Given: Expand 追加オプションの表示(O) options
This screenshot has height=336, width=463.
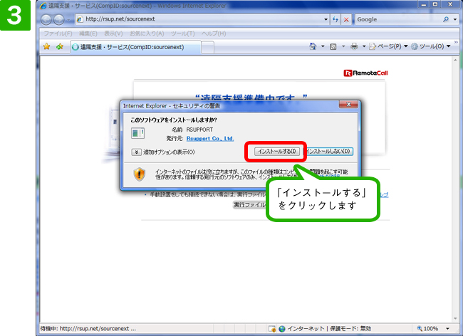Looking at the screenshot, I should click(163, 152).
